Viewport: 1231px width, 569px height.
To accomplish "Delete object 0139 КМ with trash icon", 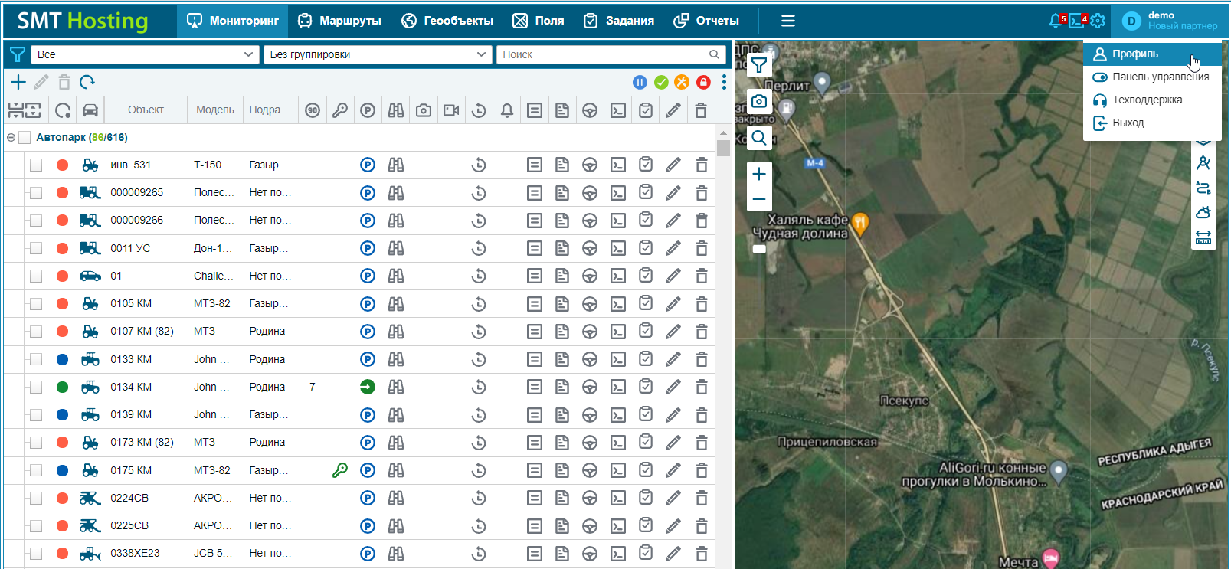I will pos(701,414).
